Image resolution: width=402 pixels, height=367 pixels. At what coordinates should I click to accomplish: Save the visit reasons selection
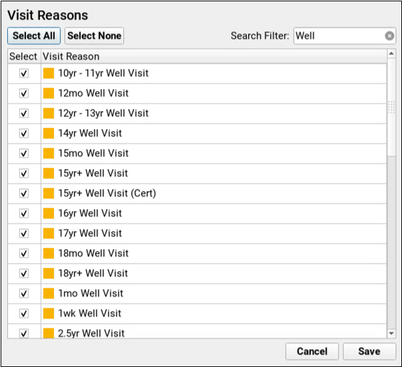click(x=369, y=352)
